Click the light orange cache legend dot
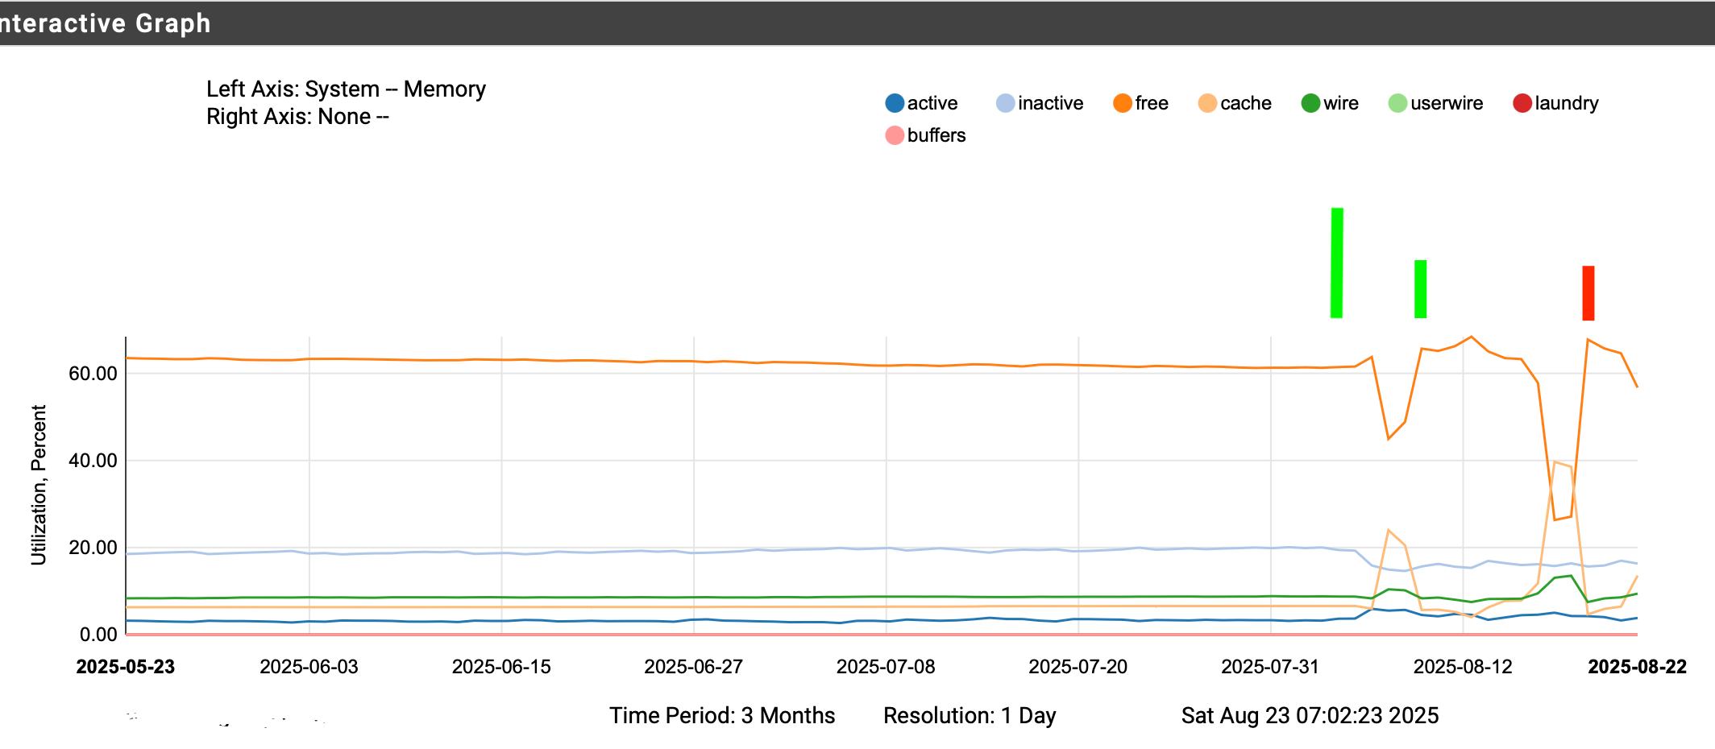 pyautogui.click(x=1206, y=103)
